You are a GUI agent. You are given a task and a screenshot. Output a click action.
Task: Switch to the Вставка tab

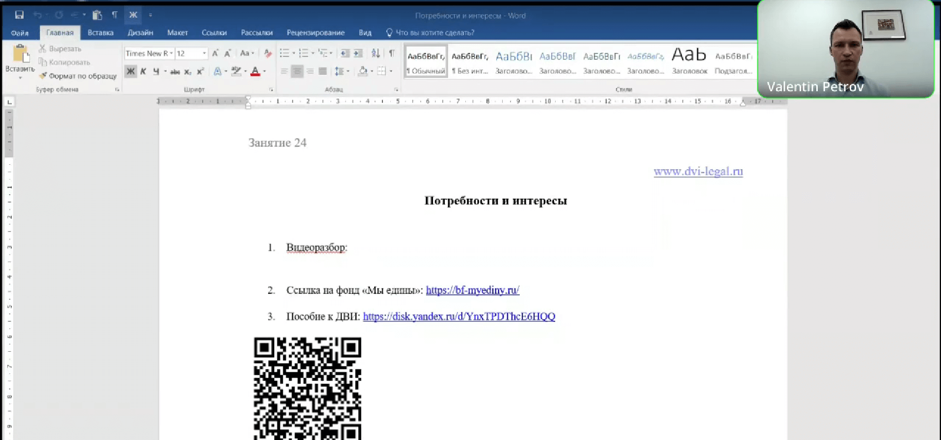tap(101, 33)
